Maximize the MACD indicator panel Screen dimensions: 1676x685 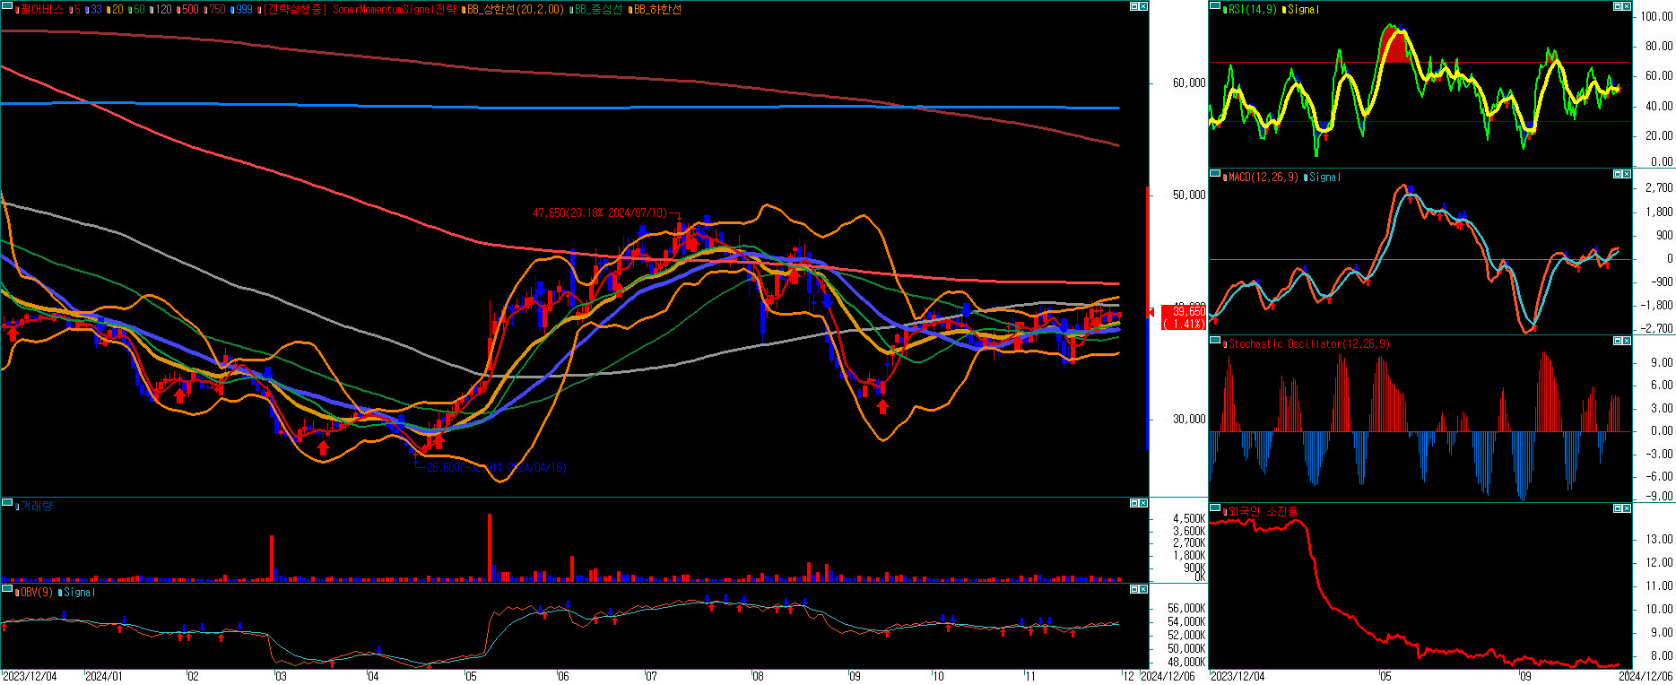[1618, 174]
